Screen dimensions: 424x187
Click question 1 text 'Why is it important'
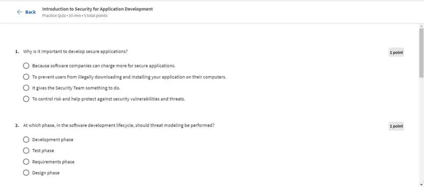tap(75, 51)
